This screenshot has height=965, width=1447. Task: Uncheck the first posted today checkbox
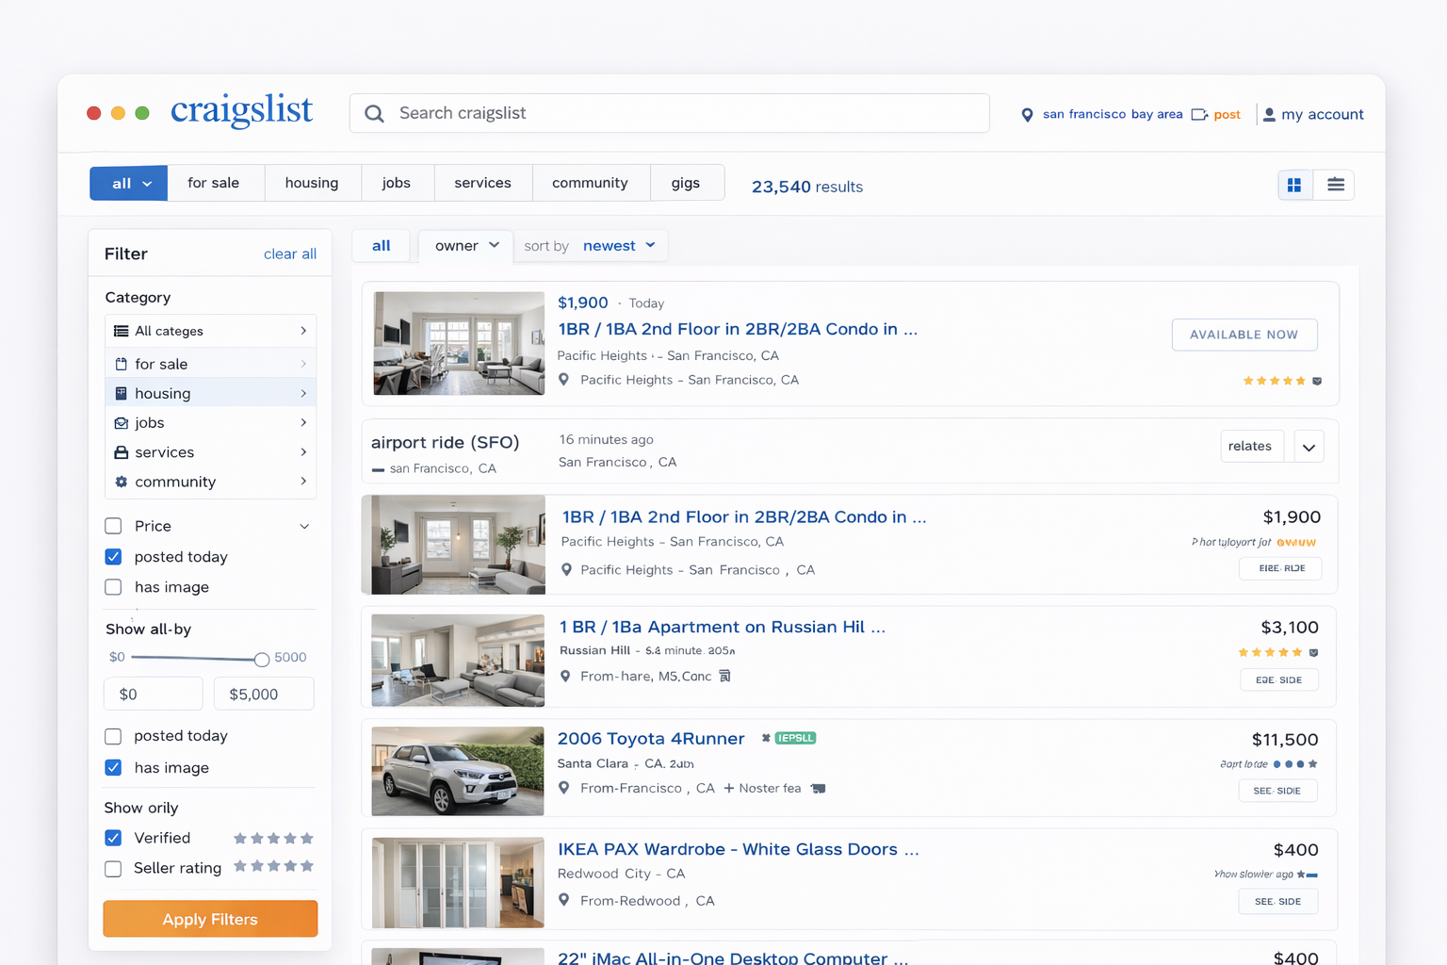pyautogui.click(x=113, y=557)
